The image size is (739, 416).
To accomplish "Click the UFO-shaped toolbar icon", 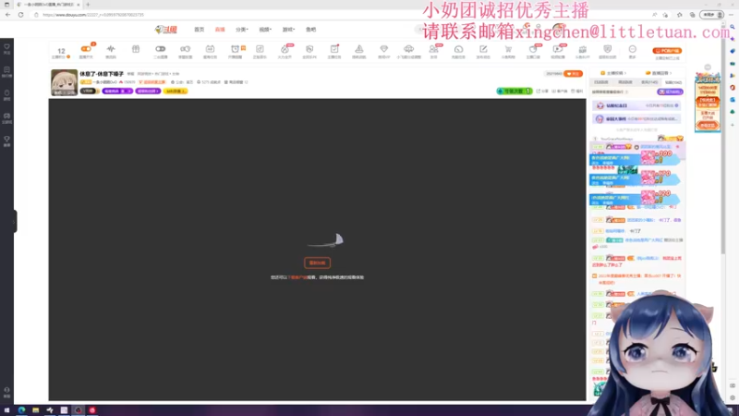I will 408,49.
